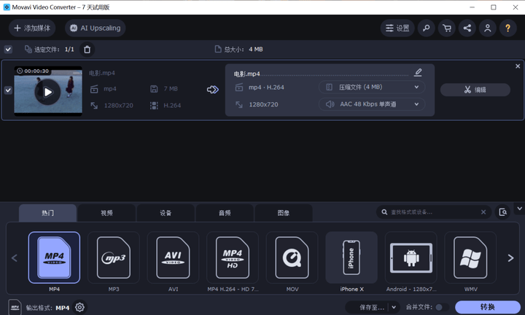Open the help question mark icon

tap(508, 28)
